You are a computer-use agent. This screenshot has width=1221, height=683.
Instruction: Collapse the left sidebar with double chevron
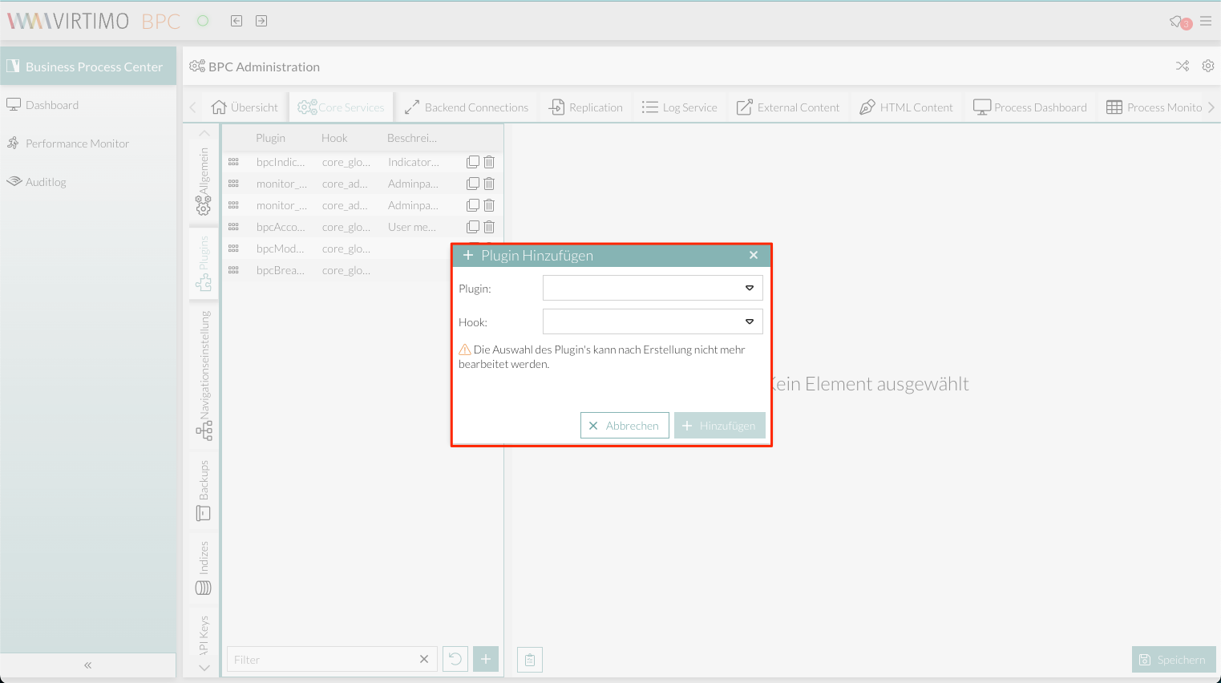[88, 665]
